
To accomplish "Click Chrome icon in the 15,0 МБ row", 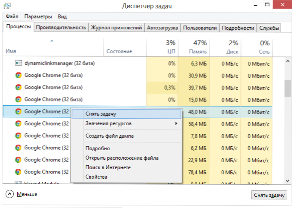I will click(19, 99).
